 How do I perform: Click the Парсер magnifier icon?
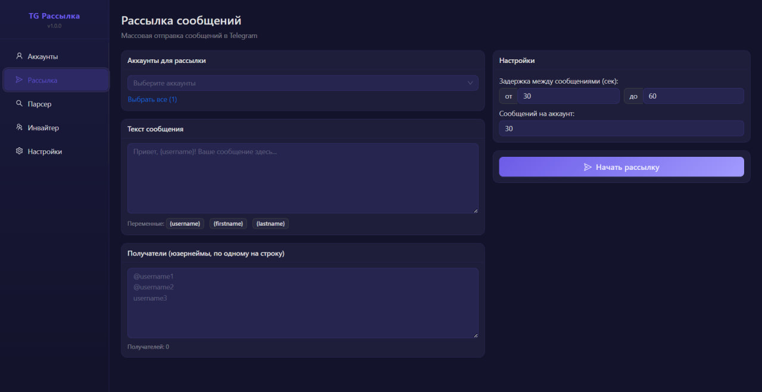[x=19, y=104]
